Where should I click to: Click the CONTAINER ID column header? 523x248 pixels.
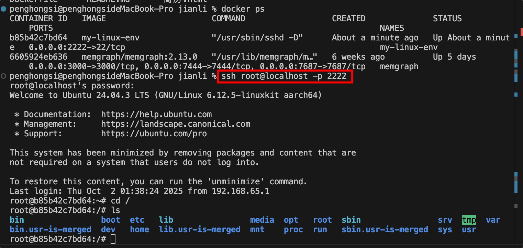click(38, 18)
